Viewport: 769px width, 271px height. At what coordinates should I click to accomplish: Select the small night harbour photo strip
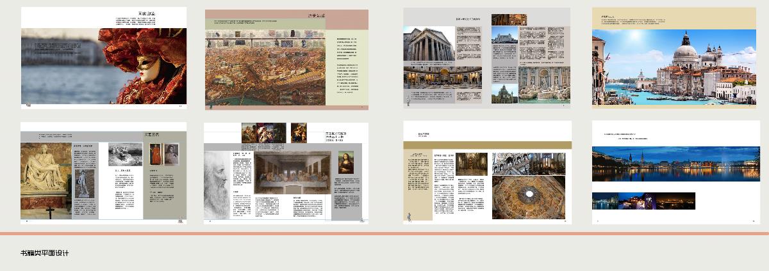(x=643, y=201)
